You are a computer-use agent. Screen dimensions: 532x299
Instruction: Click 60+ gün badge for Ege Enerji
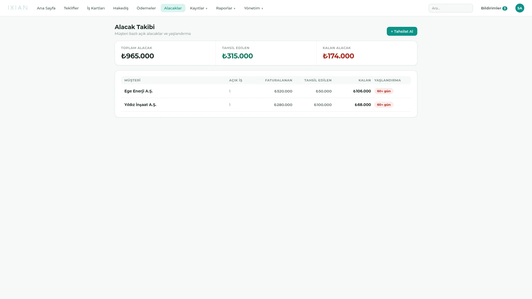click(x=384, y=91)
